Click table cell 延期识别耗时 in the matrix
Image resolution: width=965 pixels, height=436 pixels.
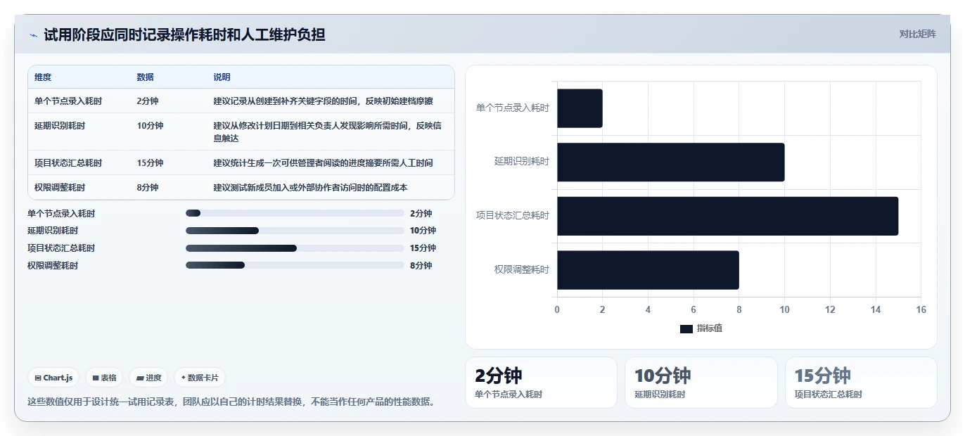[60, 126]
